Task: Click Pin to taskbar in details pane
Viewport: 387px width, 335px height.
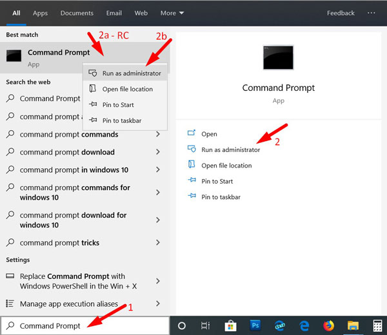Action: pyautogui.click(x=221, y=197)
